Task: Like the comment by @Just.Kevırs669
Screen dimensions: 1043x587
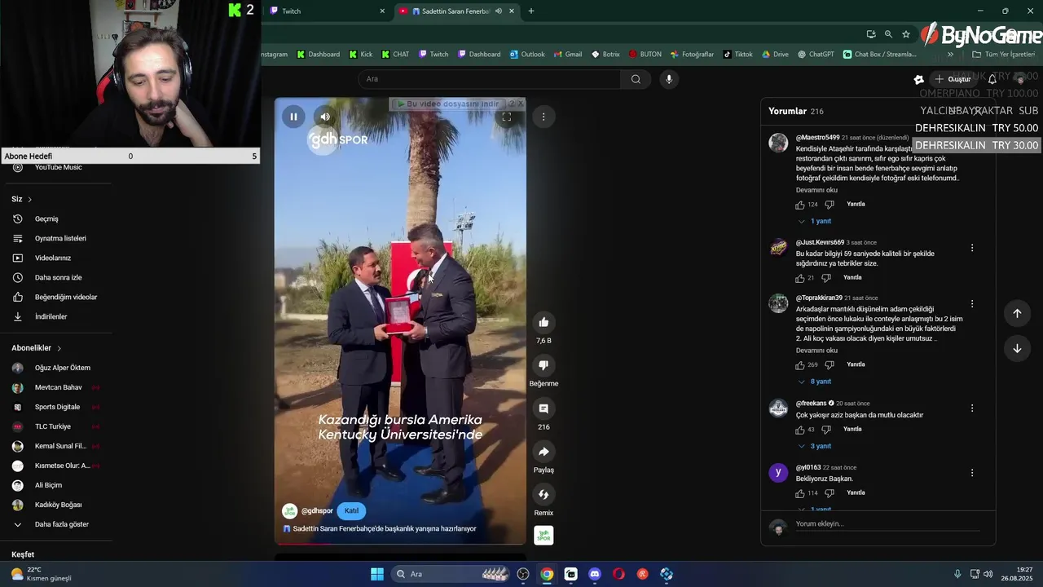Action: coord(800,278)
